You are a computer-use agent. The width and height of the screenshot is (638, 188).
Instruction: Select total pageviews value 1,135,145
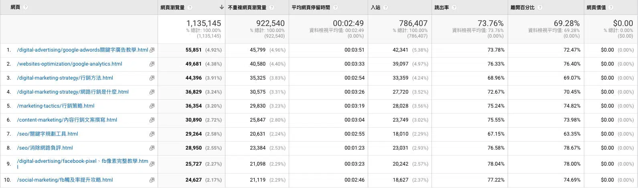(x=204, y=23)
